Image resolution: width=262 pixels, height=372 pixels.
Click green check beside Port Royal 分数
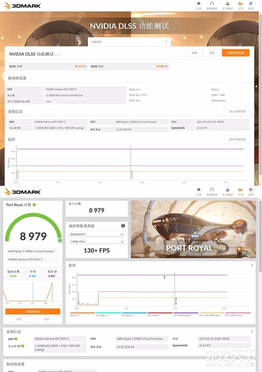[34, 205]
